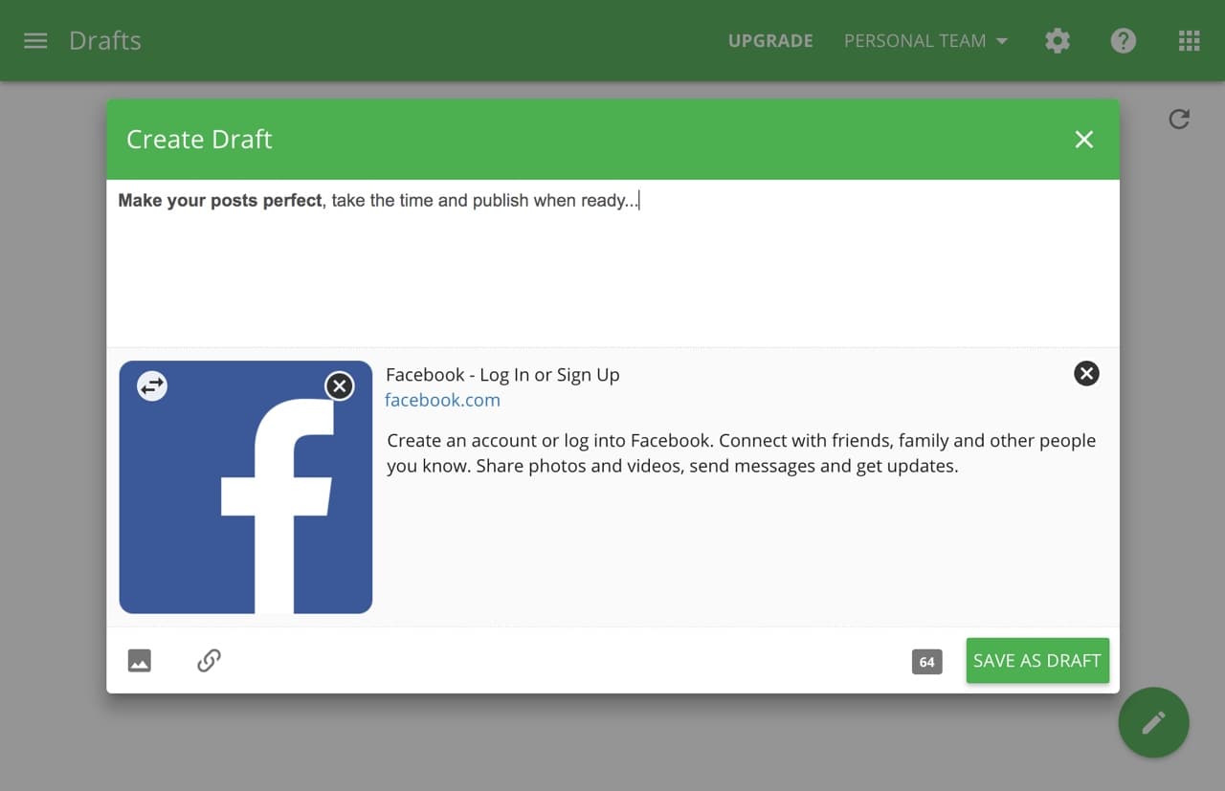This screenshot has width=1225, height=791.
Task: Remove the Facebook thumbnail image
Action: 339,385
